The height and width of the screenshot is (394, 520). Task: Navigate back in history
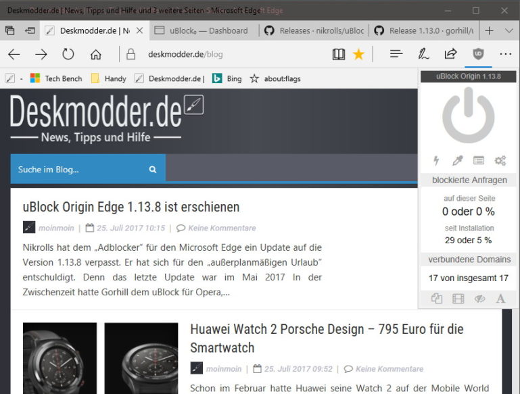[x=14, y=54]
